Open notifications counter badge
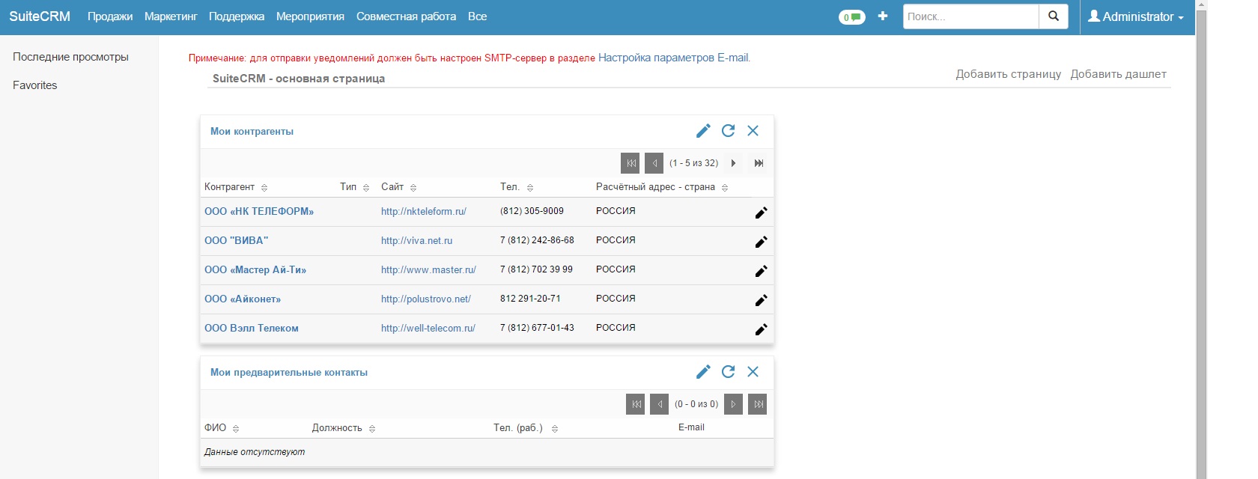 coord(852,16)
